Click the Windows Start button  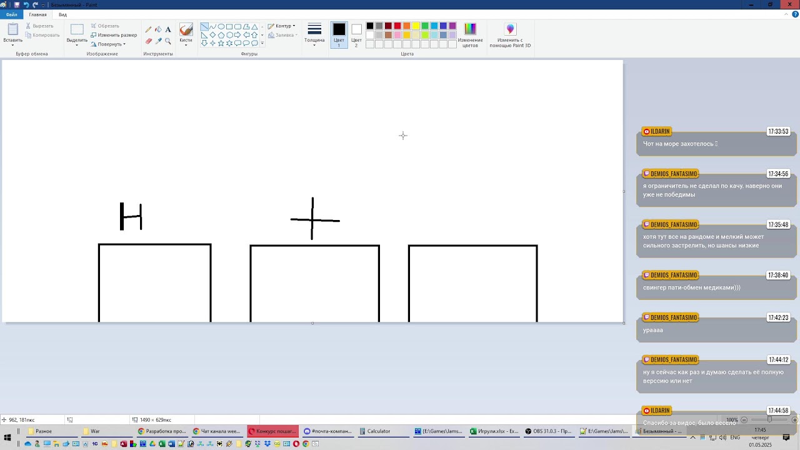[x=7, y=437]
